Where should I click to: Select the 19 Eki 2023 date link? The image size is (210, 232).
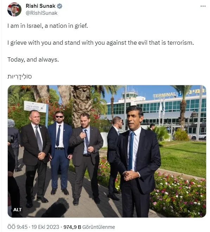[45, 227]
